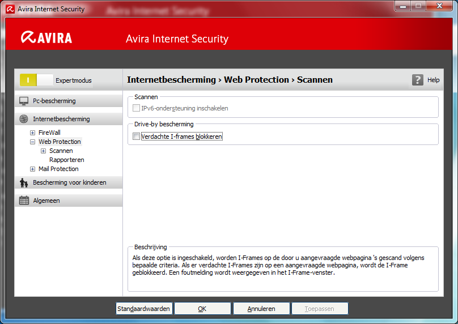Viewport: 458px width, 324px height.
Task: Expand the FireWall tree node
Action: point(33,133)
